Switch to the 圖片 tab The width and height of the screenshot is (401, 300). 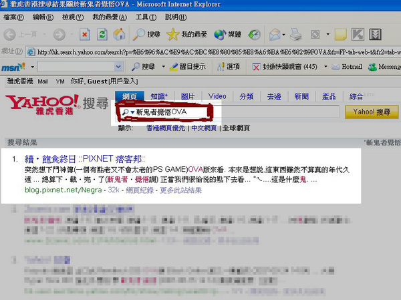188,96
